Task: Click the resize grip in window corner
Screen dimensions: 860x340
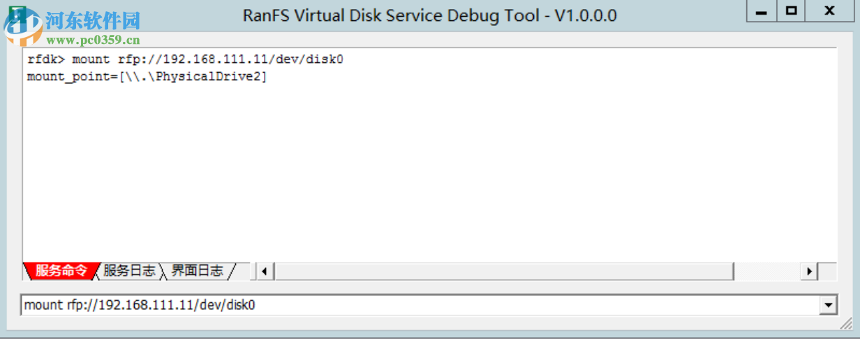Action: (848, 327)
